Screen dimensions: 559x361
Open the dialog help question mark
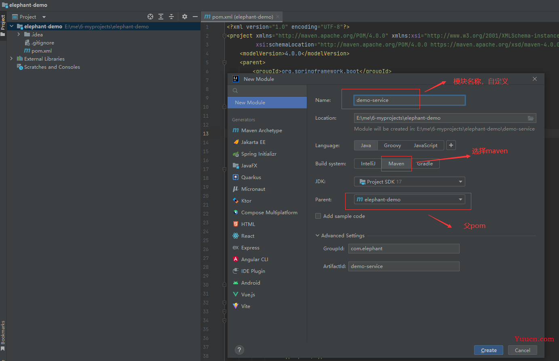[239, 350]
